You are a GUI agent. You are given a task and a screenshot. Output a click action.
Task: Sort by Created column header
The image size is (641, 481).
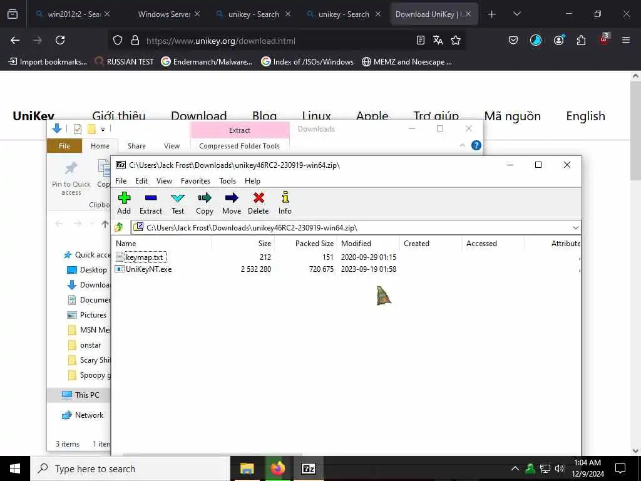(431, 244)
